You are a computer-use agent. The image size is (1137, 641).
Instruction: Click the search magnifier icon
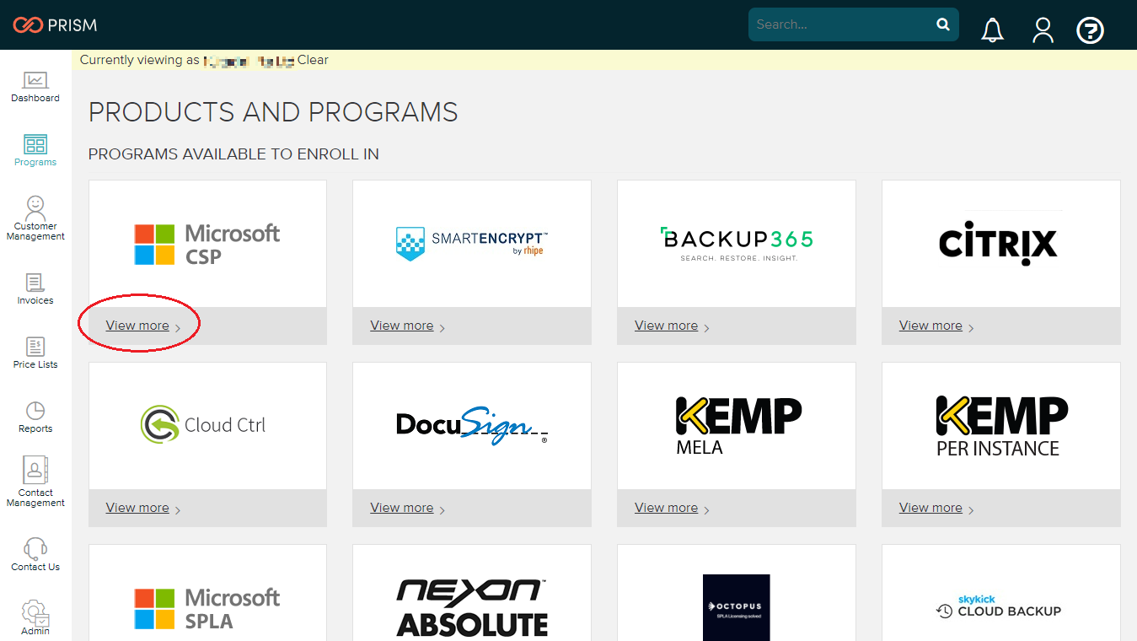(x=943, y=24)
